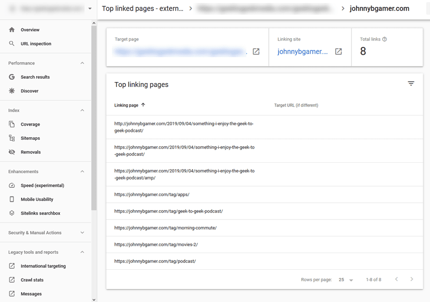Open the Removals index tool
Screen dimensions: 430x302
point(30,152)
